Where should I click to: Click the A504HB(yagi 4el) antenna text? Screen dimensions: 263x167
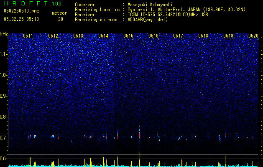[x=148, y=20]
